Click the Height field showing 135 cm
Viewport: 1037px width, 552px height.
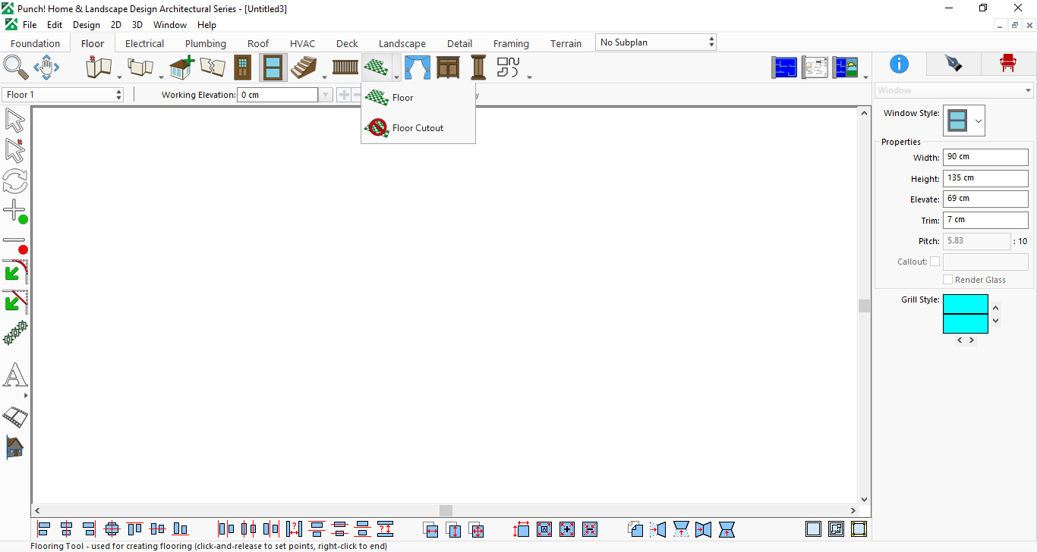[985, 178]
